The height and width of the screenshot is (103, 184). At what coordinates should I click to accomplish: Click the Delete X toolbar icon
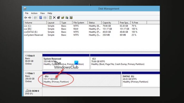54,18
